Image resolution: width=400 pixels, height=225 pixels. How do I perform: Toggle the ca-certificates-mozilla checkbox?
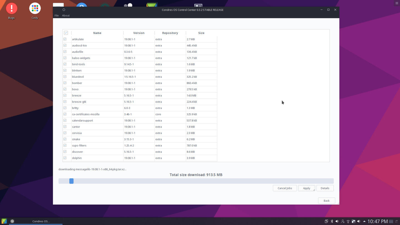[65, 114]
